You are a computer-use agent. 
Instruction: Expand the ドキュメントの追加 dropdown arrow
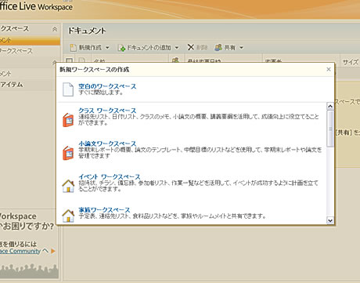point(177,48)
